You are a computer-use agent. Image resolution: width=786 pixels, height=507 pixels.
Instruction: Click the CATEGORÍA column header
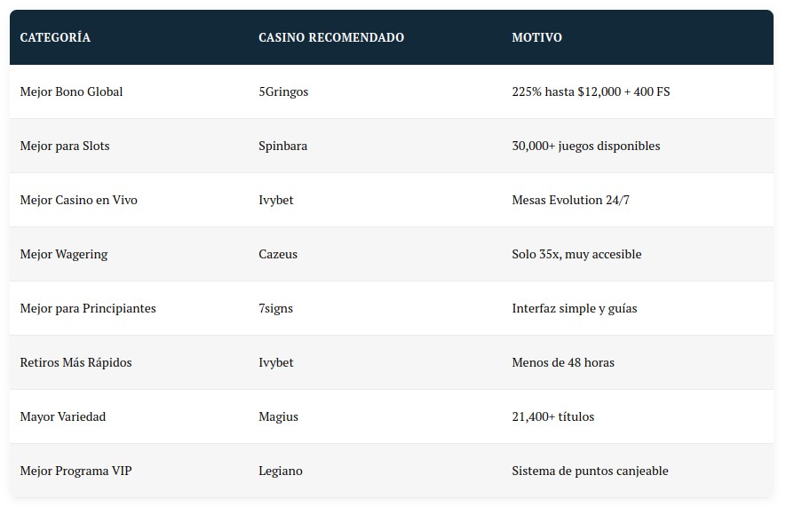[x=55, y=37]
